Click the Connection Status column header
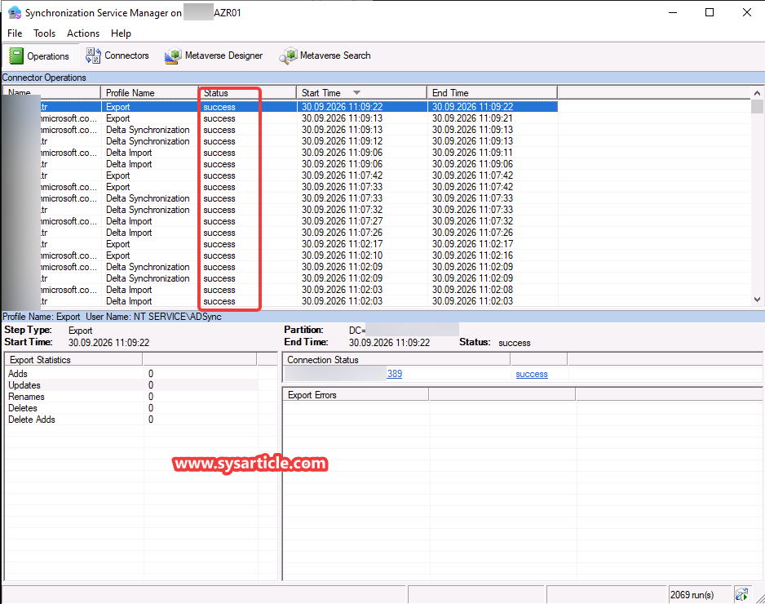 pyautogui.click(x=396, y=359)
